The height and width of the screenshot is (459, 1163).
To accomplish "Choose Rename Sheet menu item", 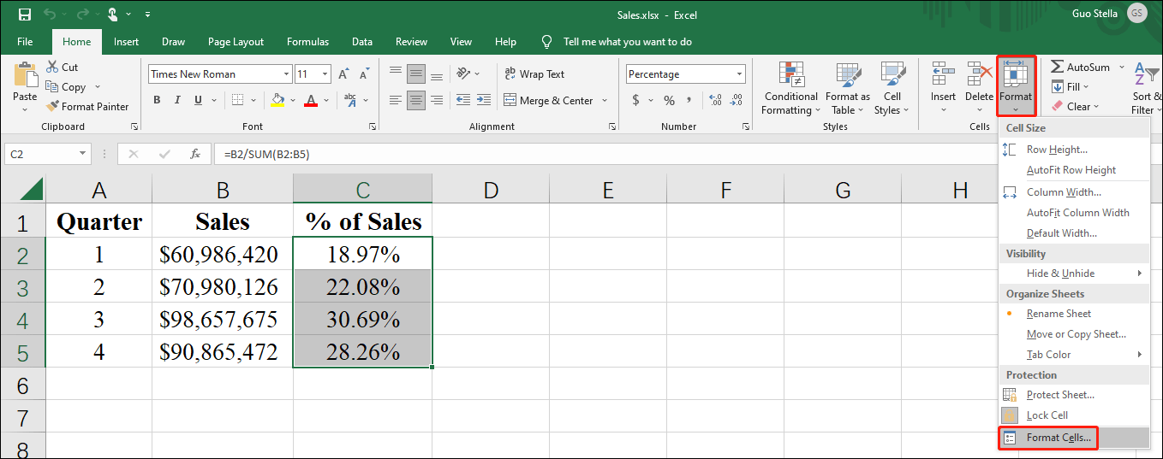I will 1075,314.
